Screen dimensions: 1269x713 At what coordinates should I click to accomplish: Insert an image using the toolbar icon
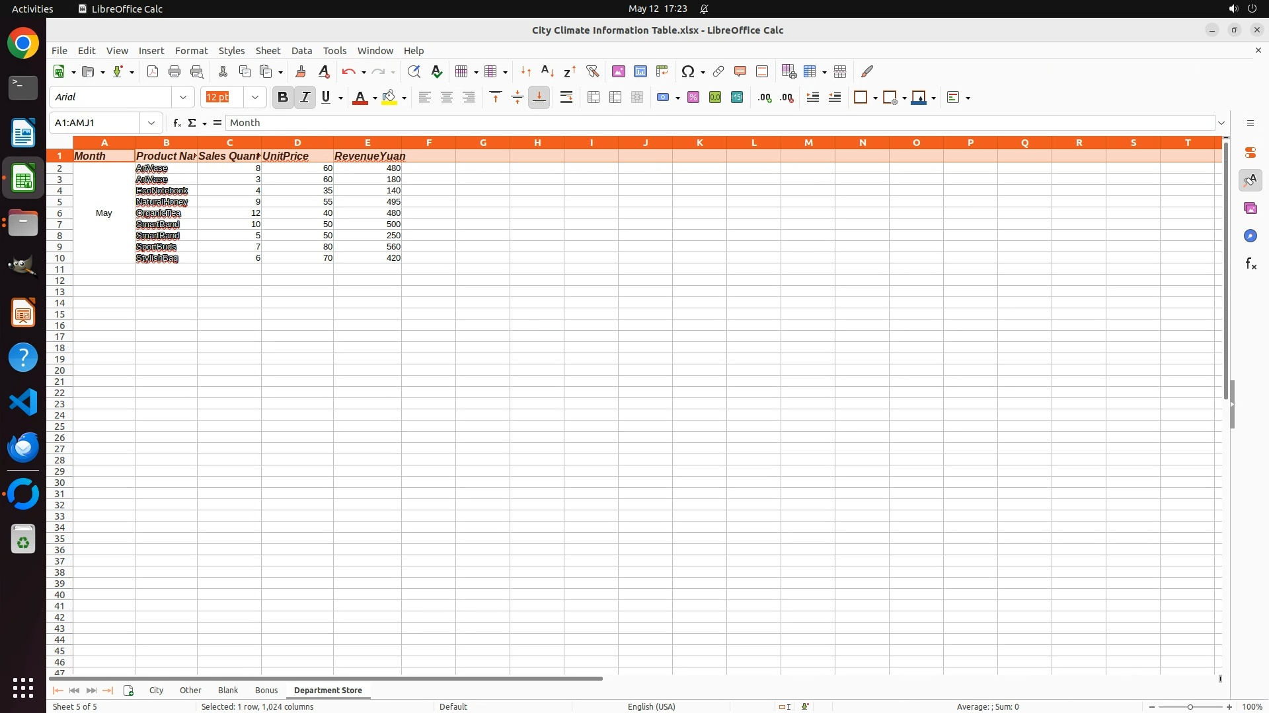[619, 71]
